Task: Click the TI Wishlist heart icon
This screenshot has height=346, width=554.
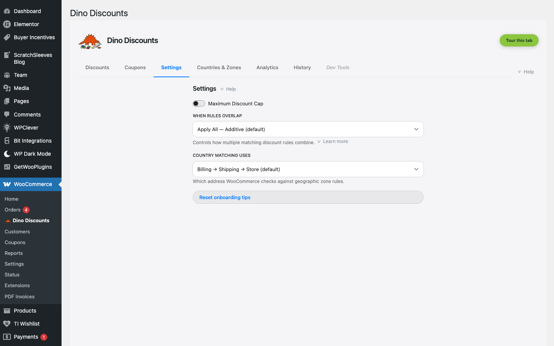Action: tap(7, 324)
